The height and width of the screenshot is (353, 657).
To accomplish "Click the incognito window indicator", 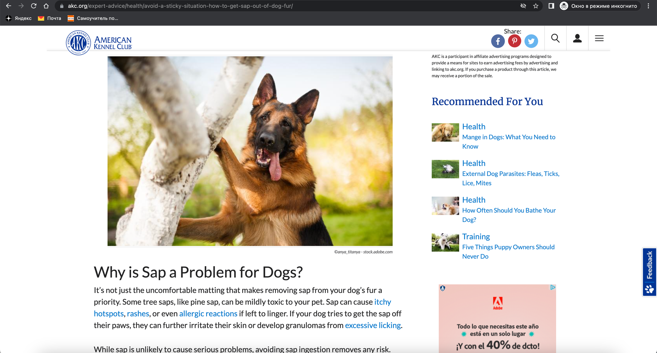I will click(599, 6).
